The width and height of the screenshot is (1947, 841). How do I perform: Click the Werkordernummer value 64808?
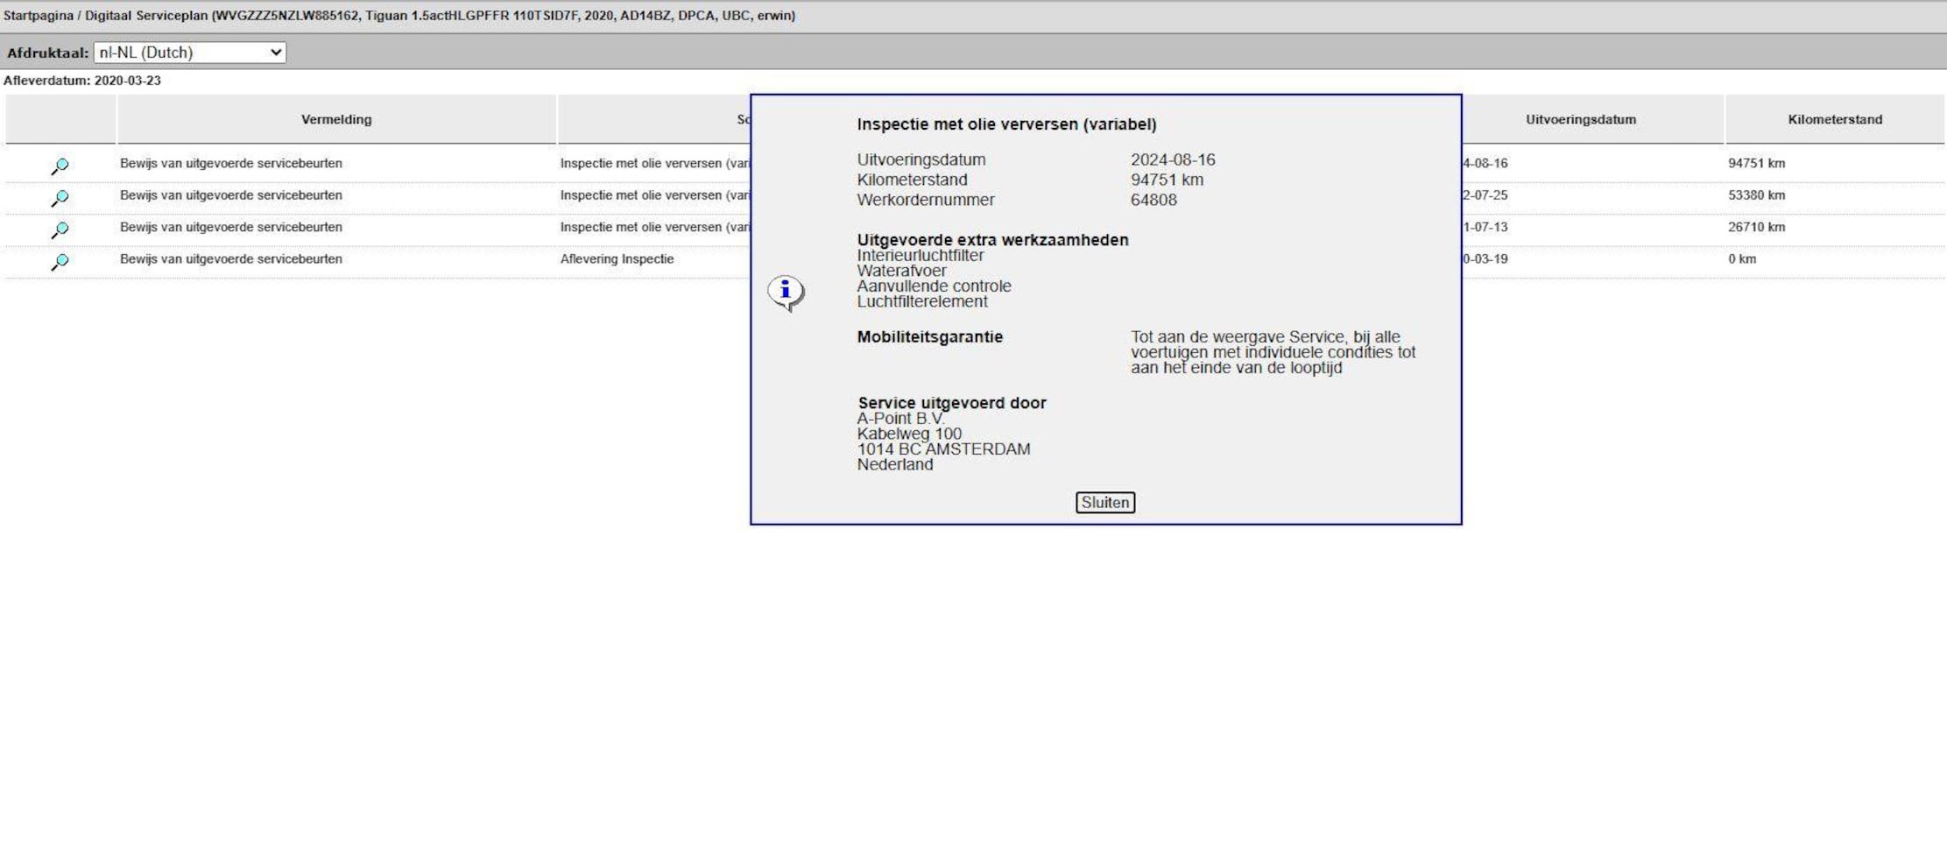[1153, 200]
